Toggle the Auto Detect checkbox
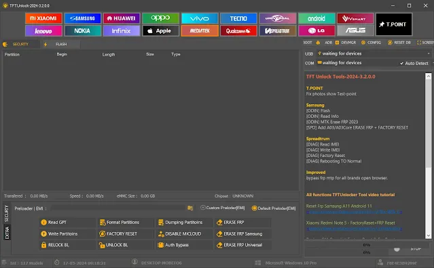Image resolution: width=434 pixels, height=268 pixels. point(414,64)
